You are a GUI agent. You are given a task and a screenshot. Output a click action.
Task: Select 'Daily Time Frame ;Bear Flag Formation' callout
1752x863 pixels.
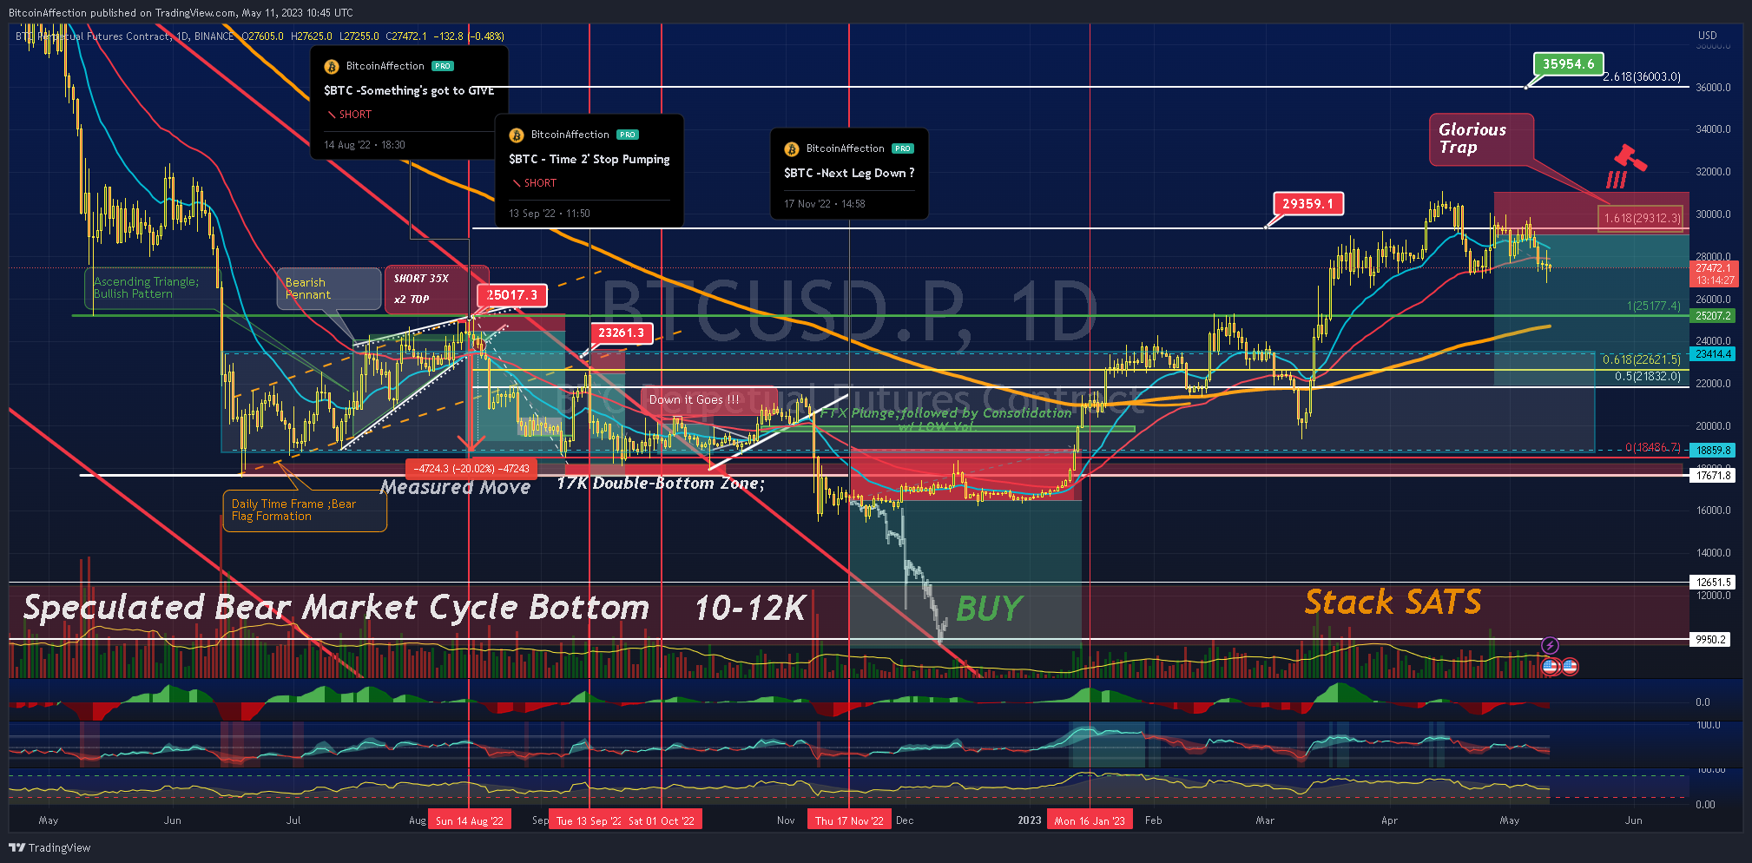coord(305,511)
